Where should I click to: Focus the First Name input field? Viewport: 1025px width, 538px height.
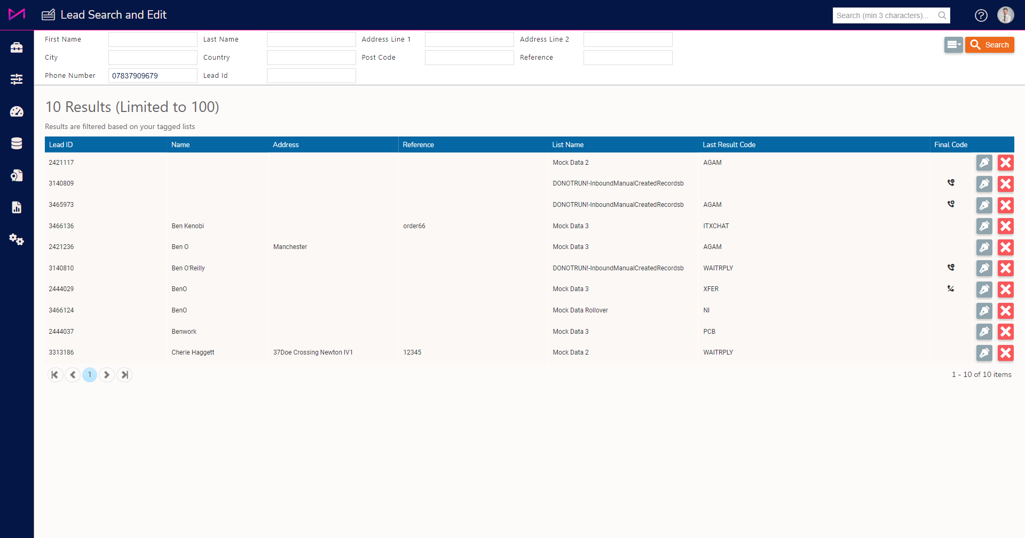coord(153,39)
